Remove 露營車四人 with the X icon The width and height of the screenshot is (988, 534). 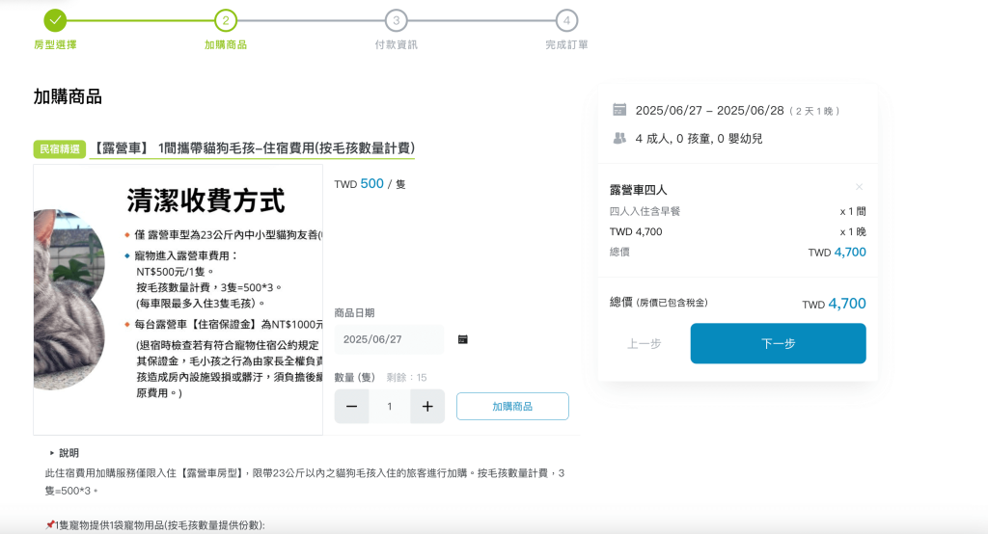tap(859, 187)
